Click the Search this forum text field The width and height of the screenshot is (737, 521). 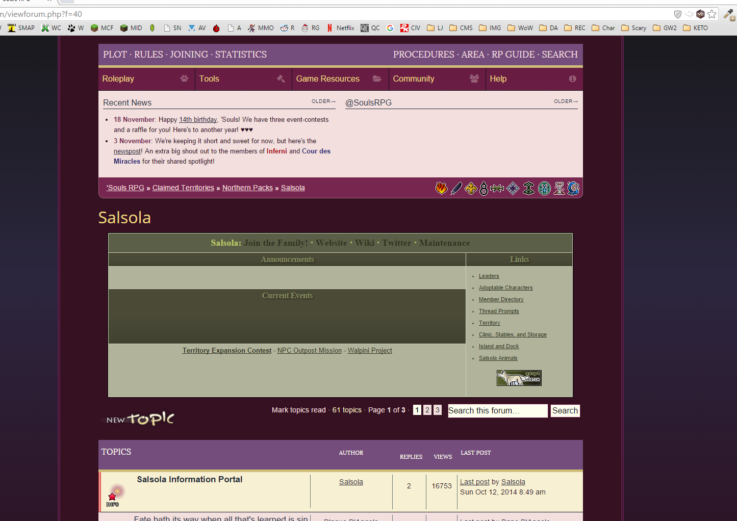(x=497, y=411)
